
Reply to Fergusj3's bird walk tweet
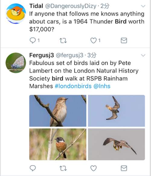pos(33,168)
